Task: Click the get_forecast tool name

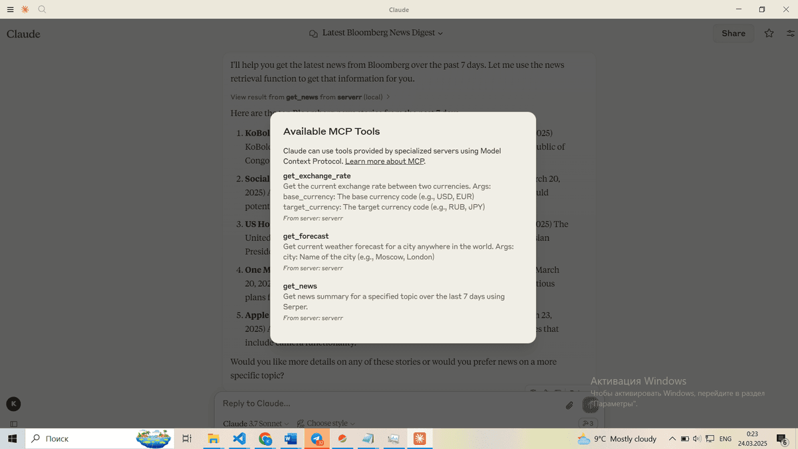Action: pyautogui.click(x=306, y=236)
